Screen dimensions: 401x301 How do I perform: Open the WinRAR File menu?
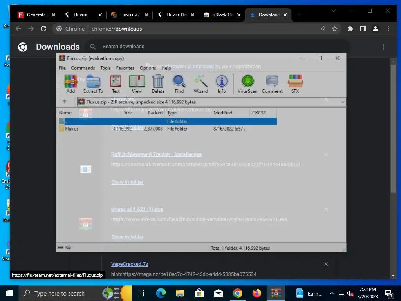coord(62,68)
